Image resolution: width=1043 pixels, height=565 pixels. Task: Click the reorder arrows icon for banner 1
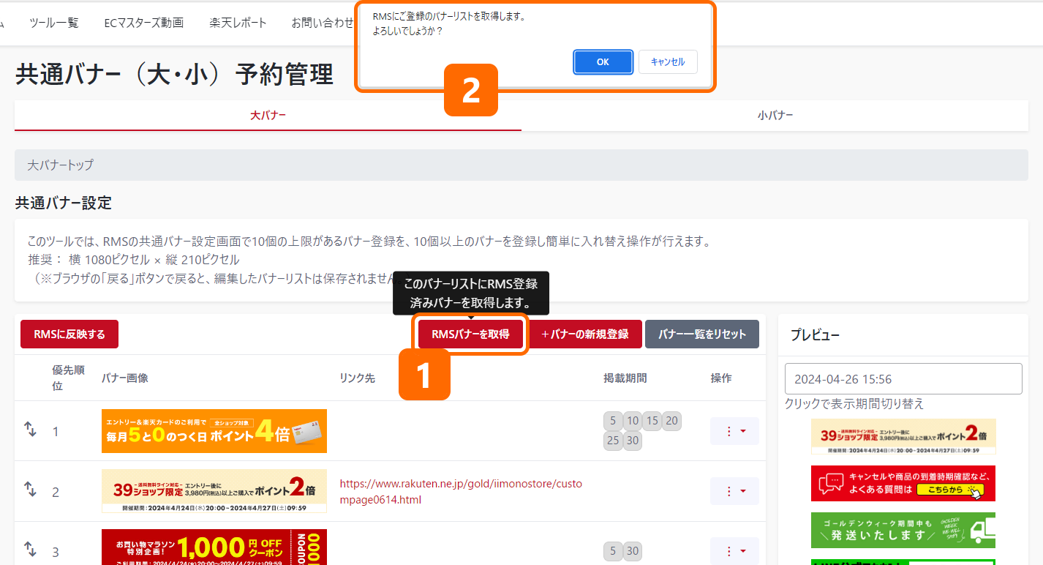pyautogui.click(x=30, y=430)
